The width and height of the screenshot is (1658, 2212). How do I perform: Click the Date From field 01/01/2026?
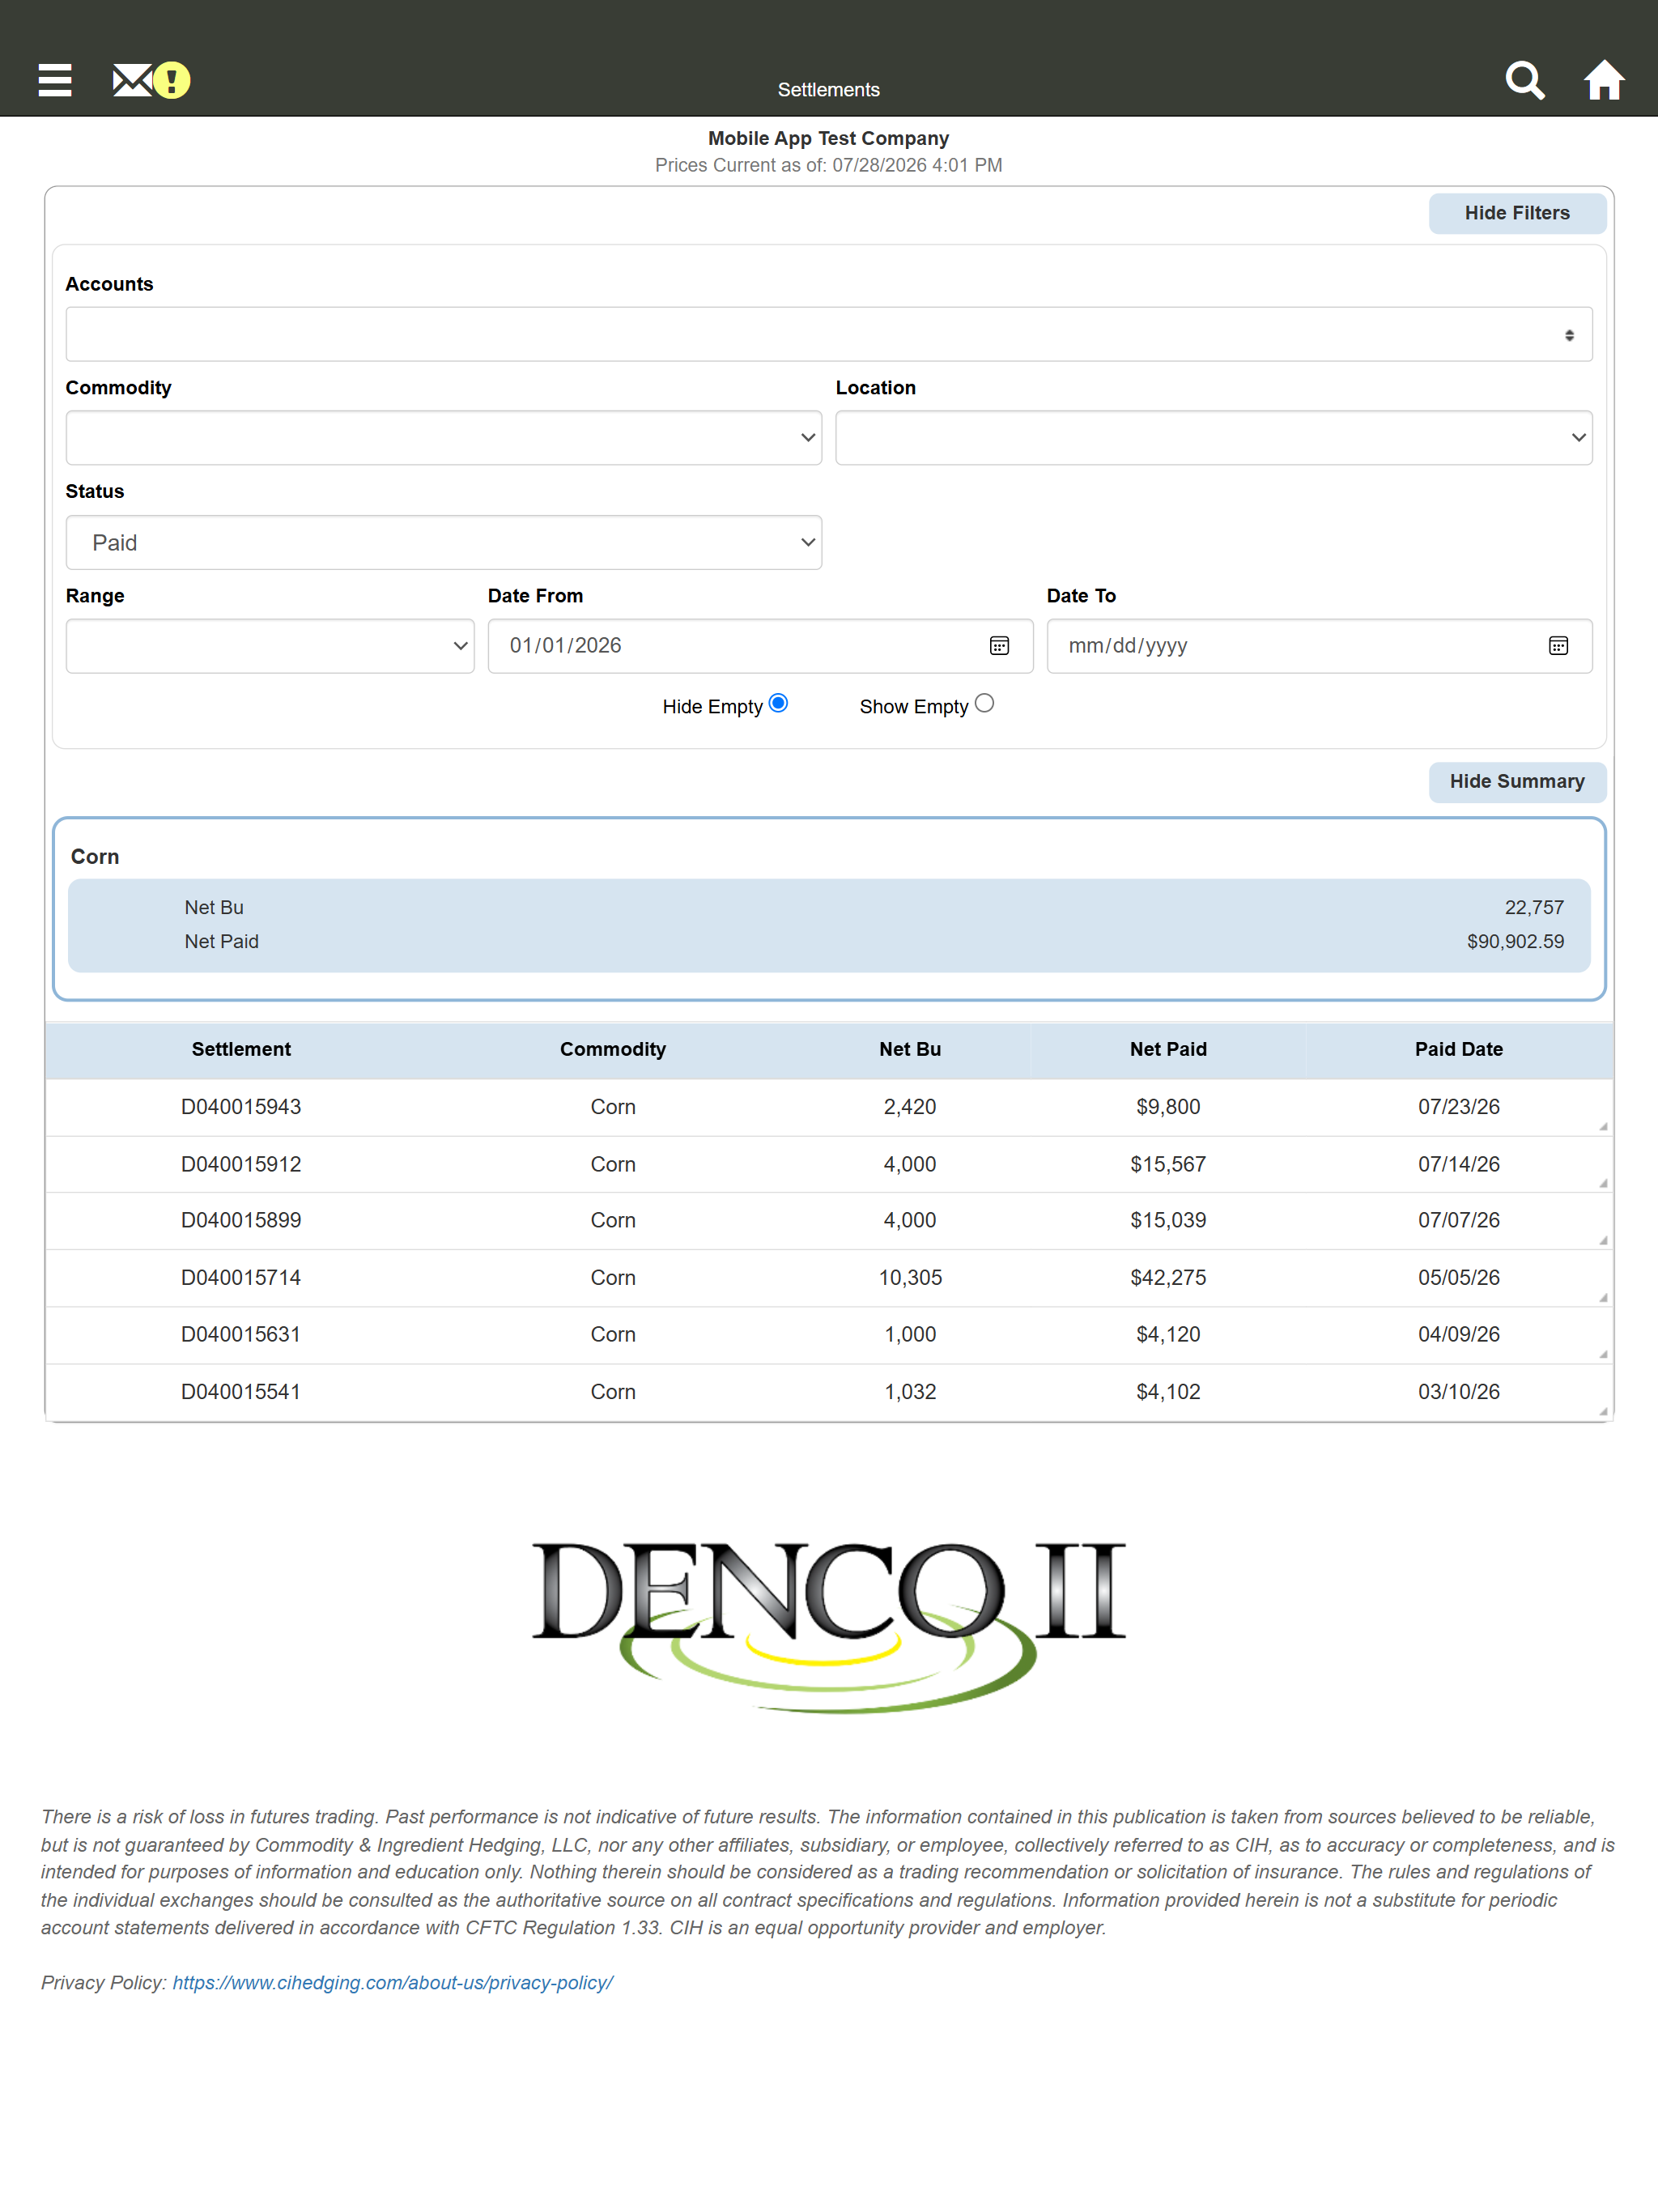760,646
